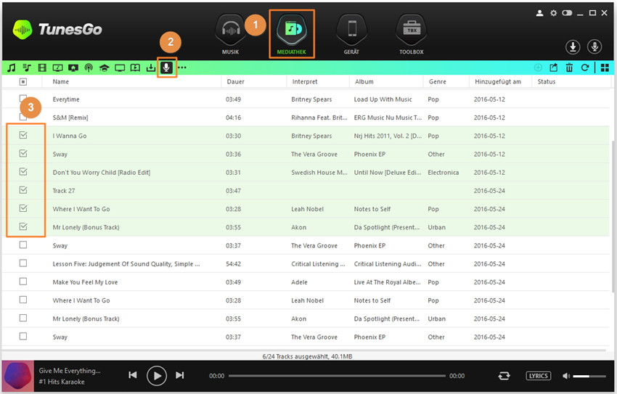This screenshot has height=394, width=617.
Task: Adjust the volume slider
Action: [589, 377]
